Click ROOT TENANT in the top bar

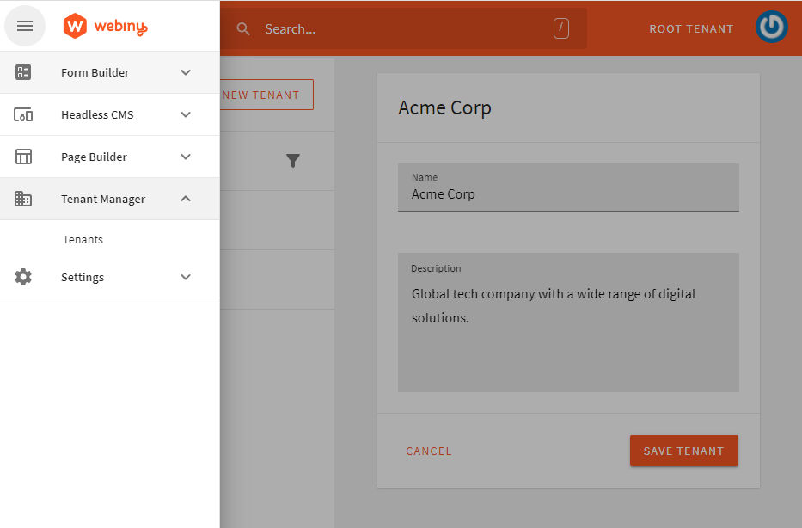[691, 28]
